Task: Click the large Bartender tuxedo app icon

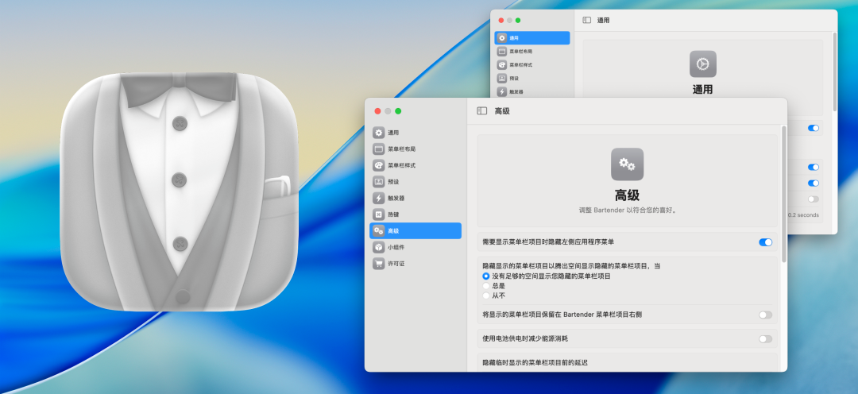Action: [x=179, y=191]
